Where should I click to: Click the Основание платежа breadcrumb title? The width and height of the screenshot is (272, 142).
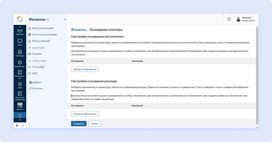point(106,30)
